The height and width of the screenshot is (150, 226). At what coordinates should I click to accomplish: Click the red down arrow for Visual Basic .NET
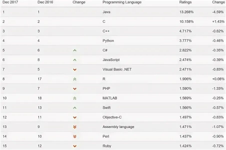click(x=75, y=70)
